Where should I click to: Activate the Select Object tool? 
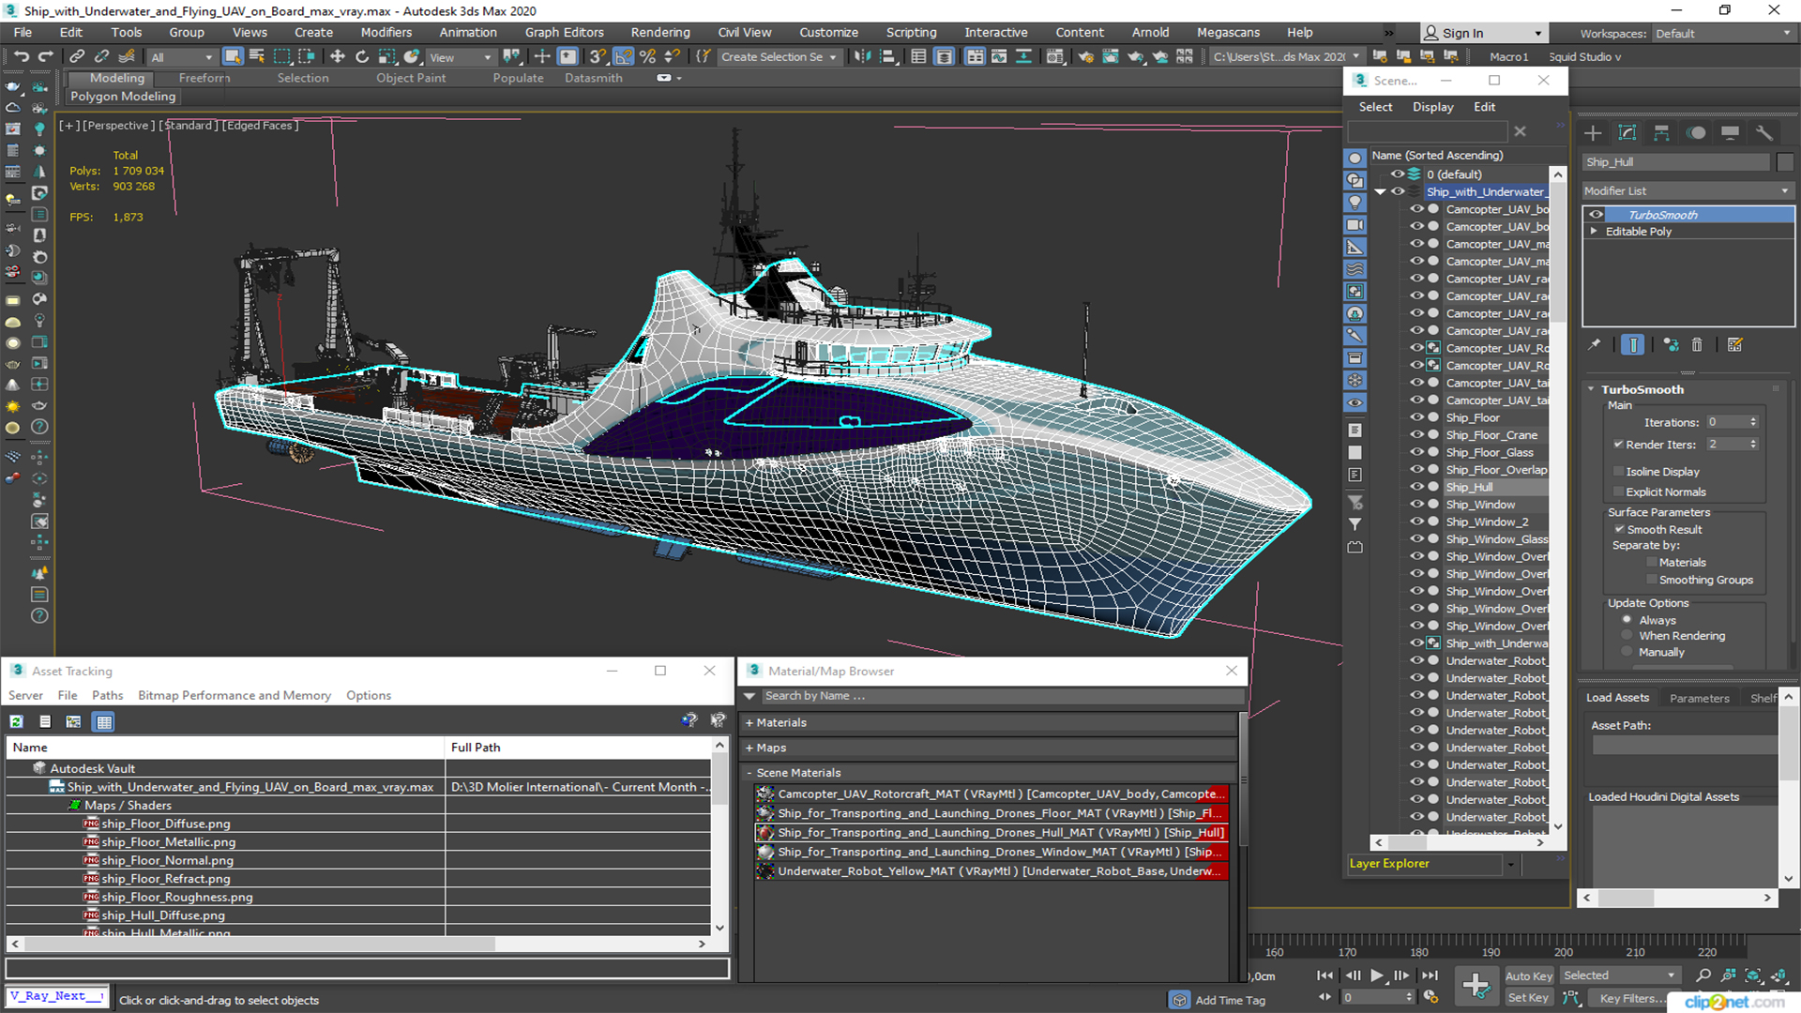coord(233,56)
